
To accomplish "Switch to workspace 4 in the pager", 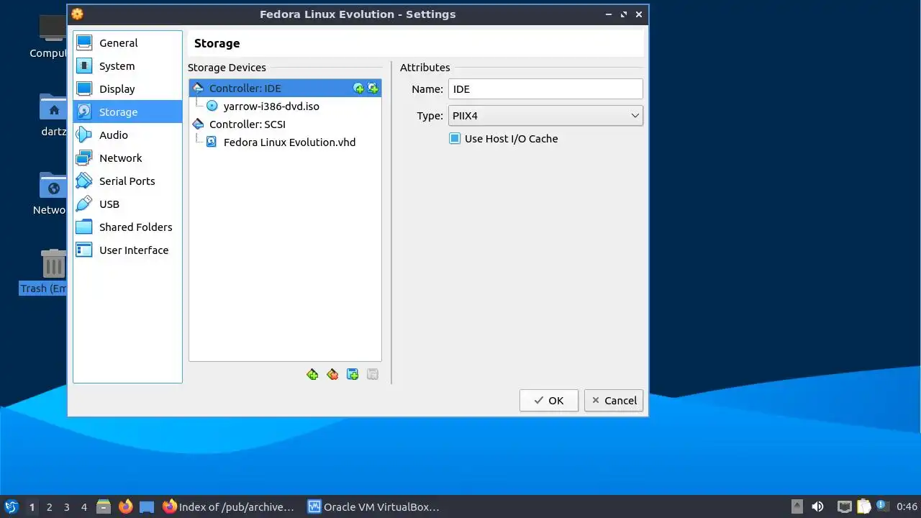I will click(x=84, y=507).
